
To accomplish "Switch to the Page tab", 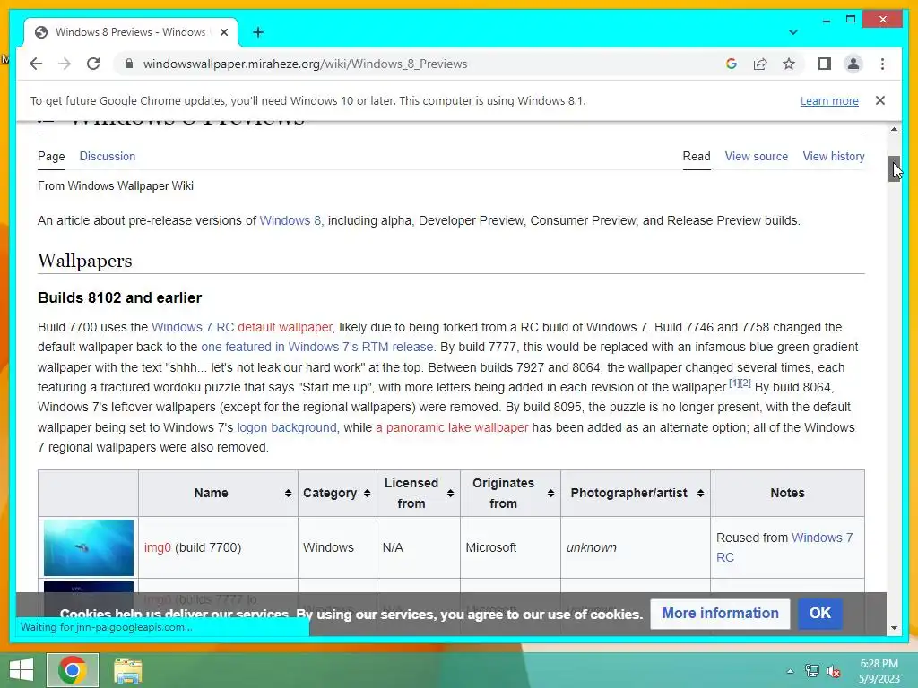I will [51, 156].
